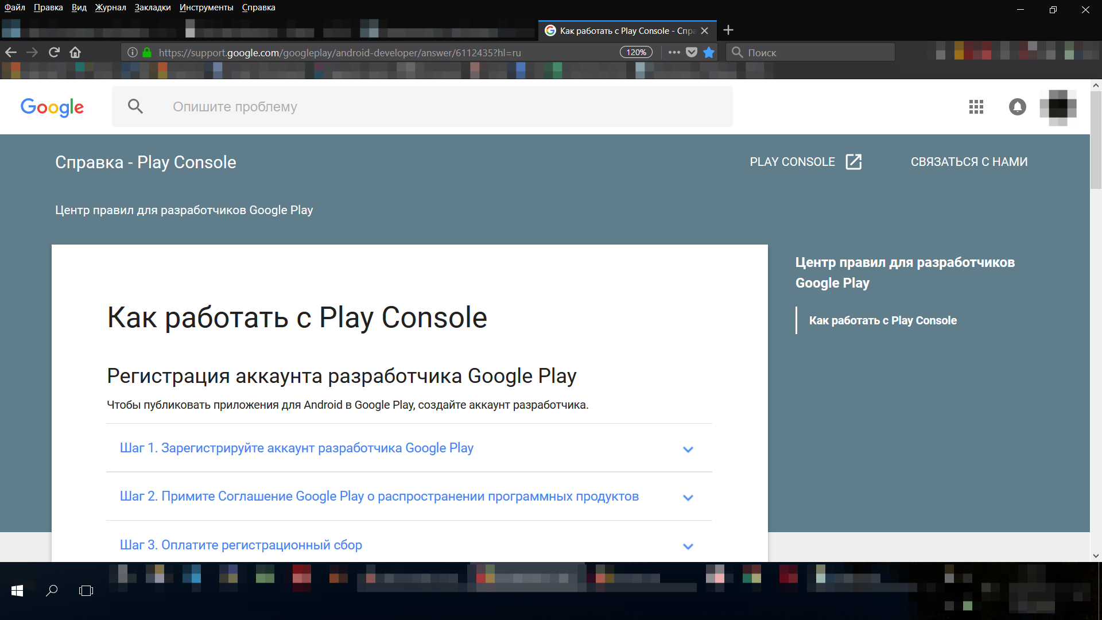The image size is (1102, 620).
Task: Click the chevron on the Шаг 3 row
Action: tap(688, 547)
